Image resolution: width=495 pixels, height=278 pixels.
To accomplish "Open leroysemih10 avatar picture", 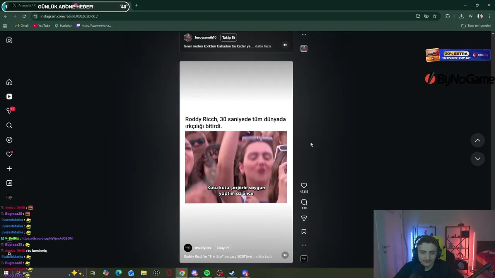I will [188, 37].
